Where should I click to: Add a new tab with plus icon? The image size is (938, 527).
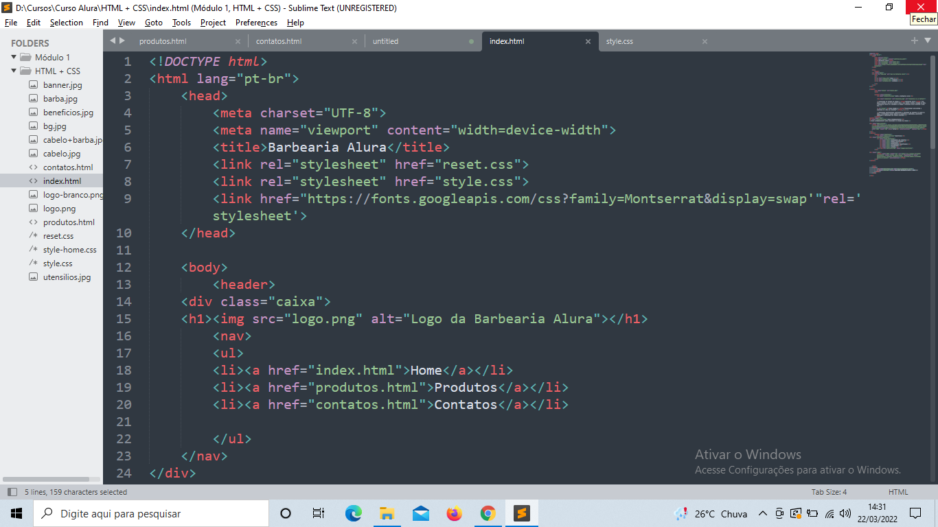tap(915, 40)
